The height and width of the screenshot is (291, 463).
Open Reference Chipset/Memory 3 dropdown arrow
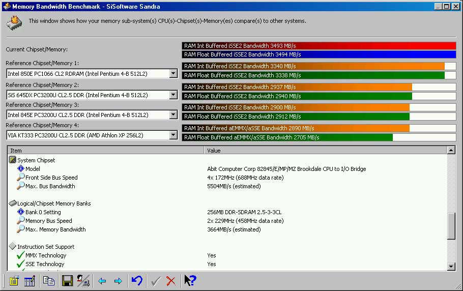(x=173, y=114)
